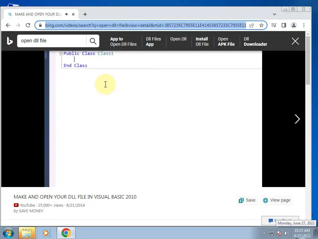Viewport: 318px width, 239px height.
Task: Choose 'App to Open Dll Files' suggestion
Action: pos(123,41)
